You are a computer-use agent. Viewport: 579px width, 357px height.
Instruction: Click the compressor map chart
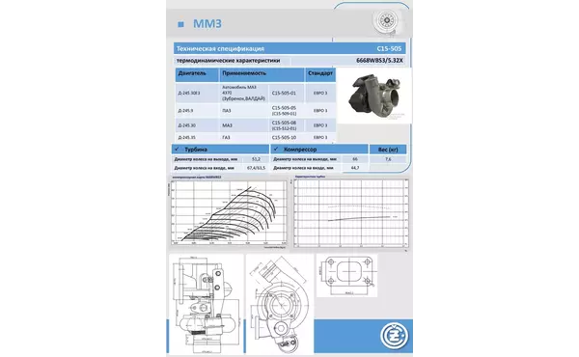(x=229, y=212)
